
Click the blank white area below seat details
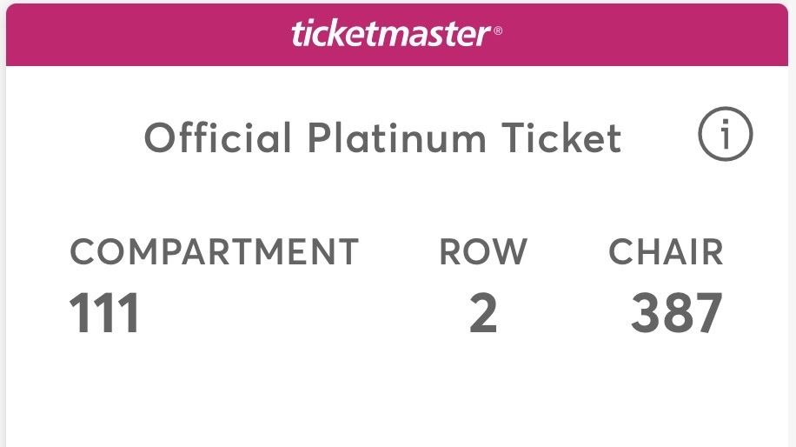398,400
